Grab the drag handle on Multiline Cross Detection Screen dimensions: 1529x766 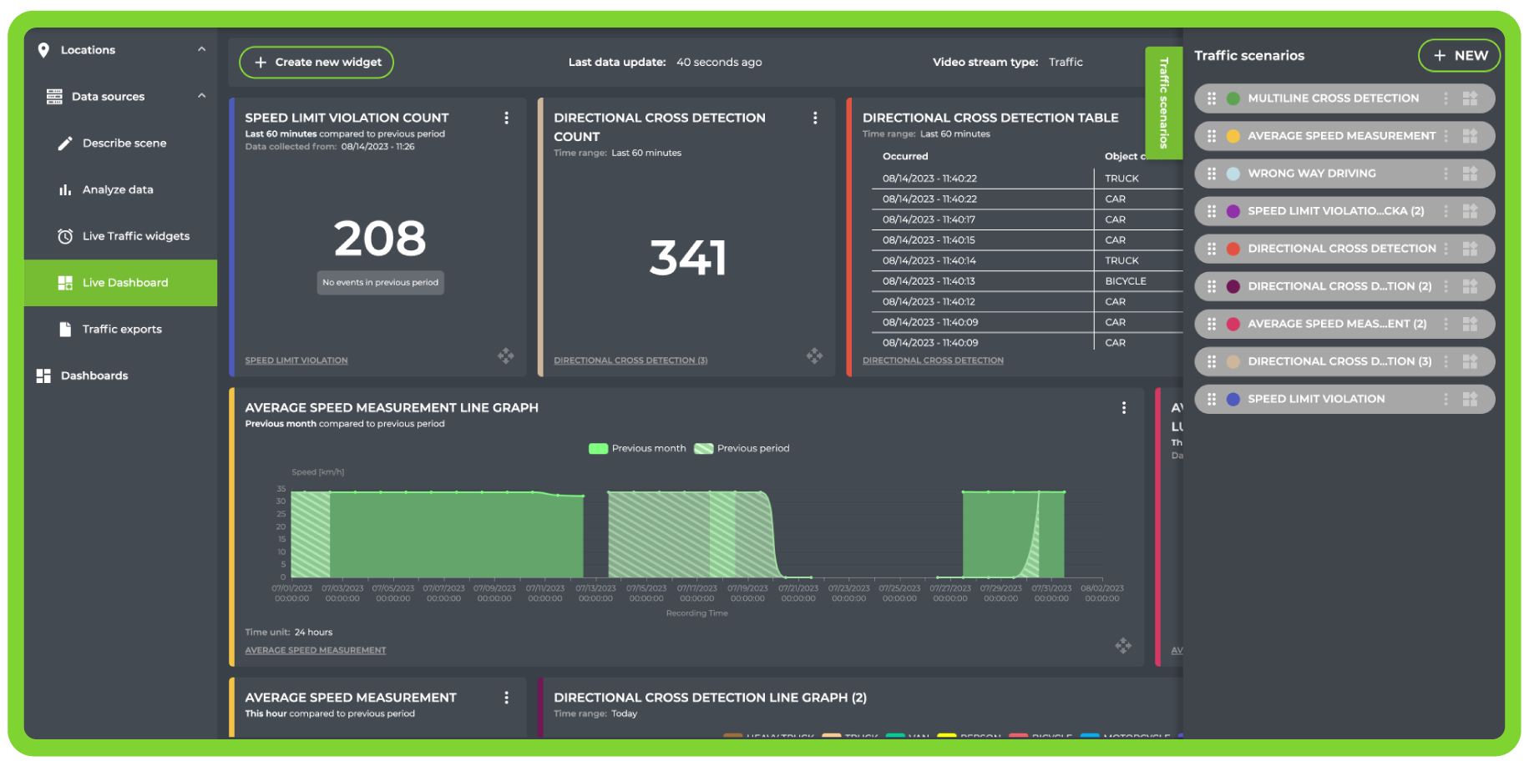coord(1213,98)
